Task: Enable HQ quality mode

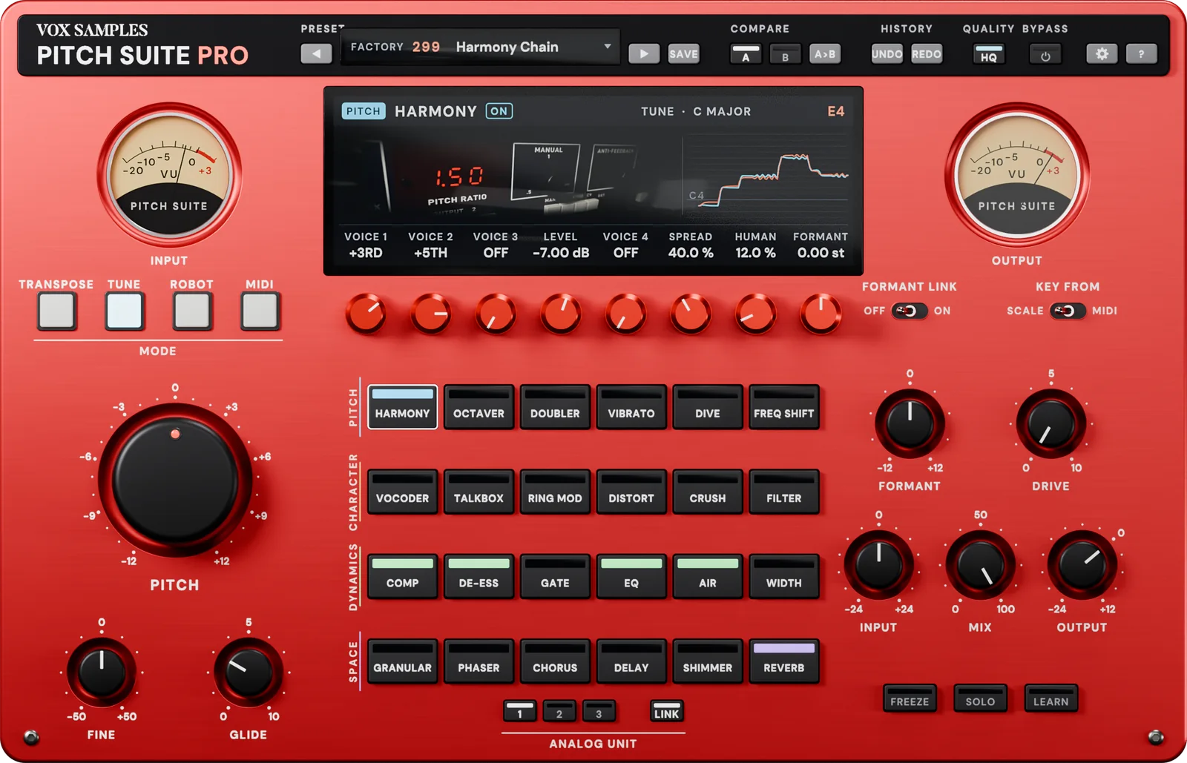Action: click(989, 54)
